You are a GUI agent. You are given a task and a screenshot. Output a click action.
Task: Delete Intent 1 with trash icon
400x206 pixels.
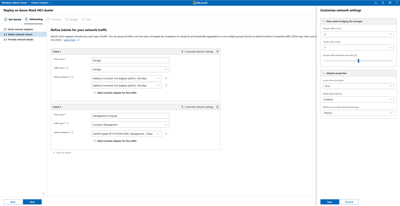coord(218,52)
